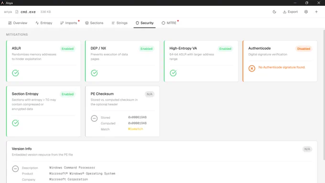This screenshot has width=325, height=183.
Task: Select the Security tab
Action: [x=144, y=23]
